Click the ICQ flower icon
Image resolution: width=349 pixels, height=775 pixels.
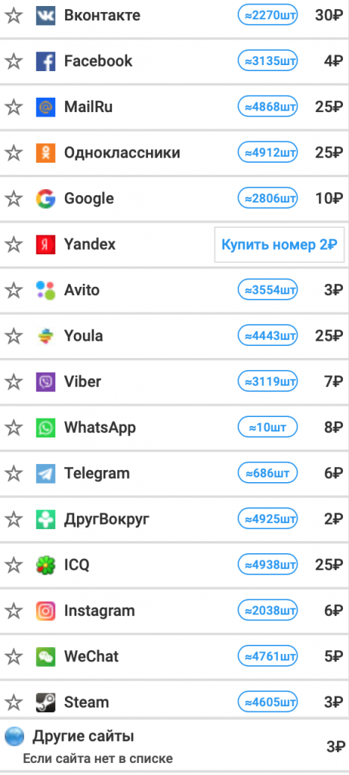click(45, 565)
